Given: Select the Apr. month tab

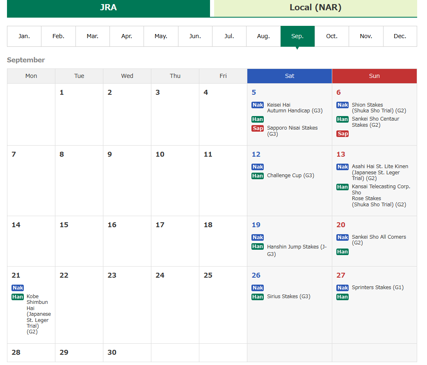Looking at the screenshot, I should (x=127, y=36).
